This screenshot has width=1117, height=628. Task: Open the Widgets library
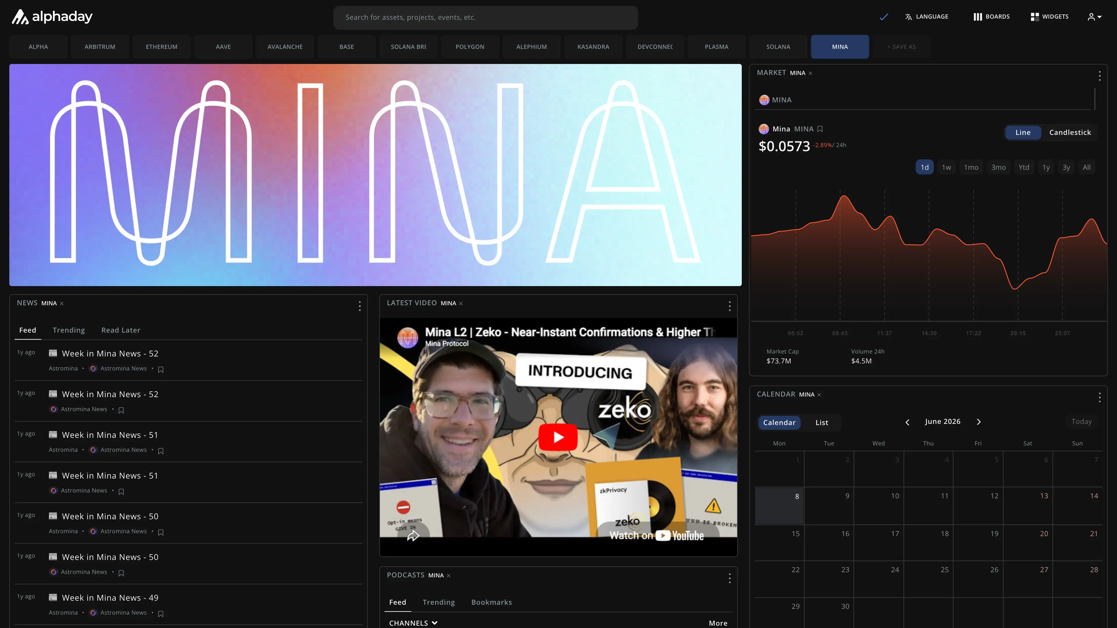click(x=1049, y=17)
